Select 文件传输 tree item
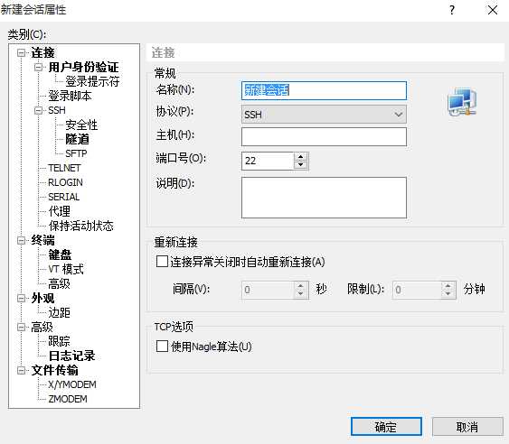The height and width of the screenshot is (444, 509). pos(54,370)
